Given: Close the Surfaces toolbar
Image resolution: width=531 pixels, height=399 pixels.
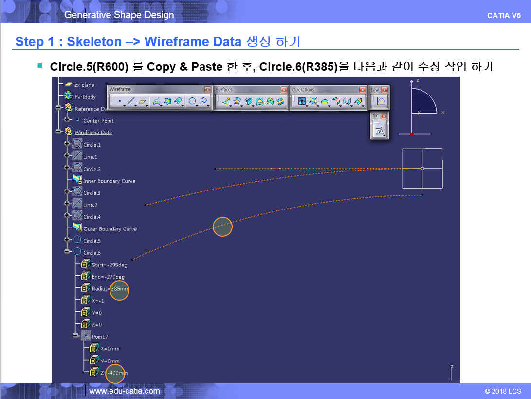Looking at the screenshot, I should point(284,90).
